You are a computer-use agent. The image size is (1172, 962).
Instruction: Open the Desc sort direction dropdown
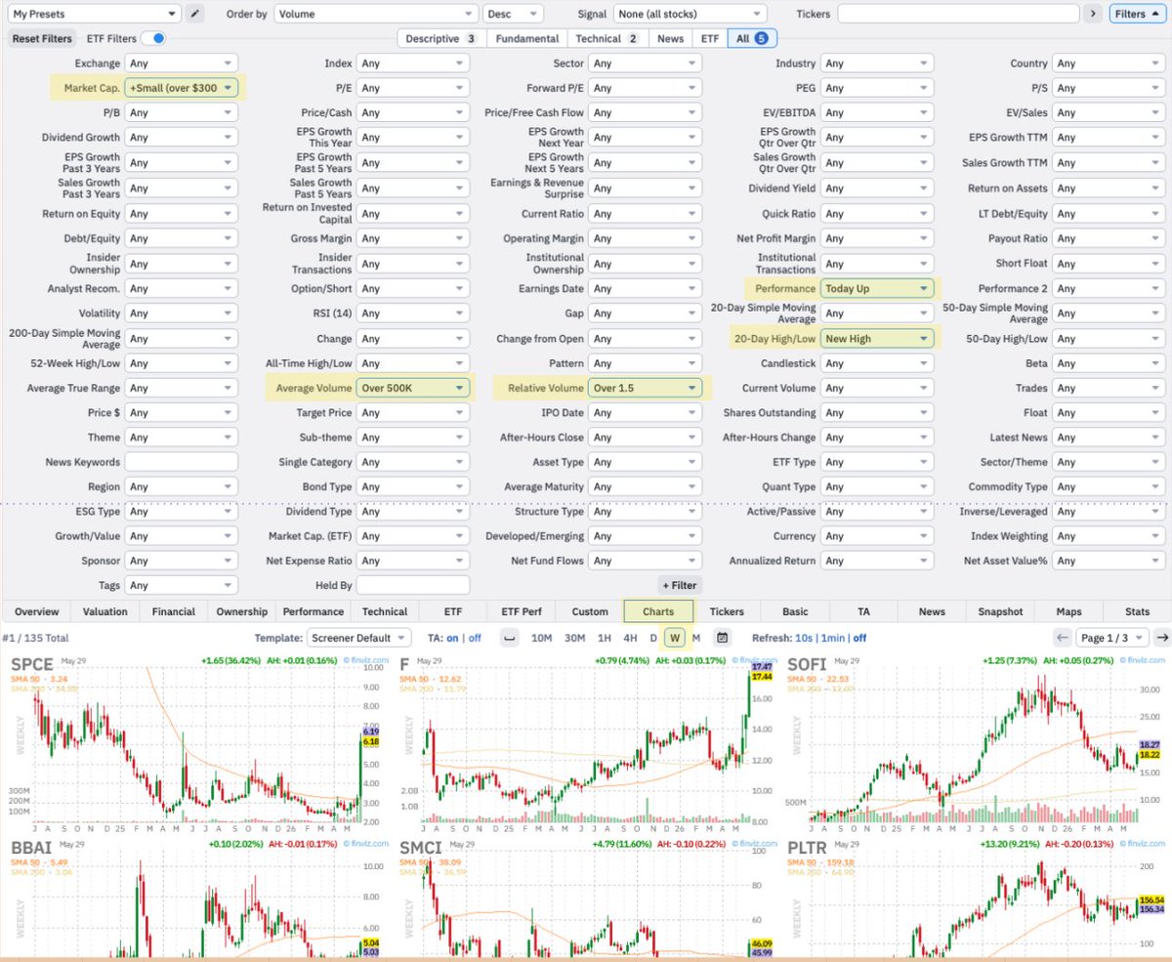pos(513,14)
